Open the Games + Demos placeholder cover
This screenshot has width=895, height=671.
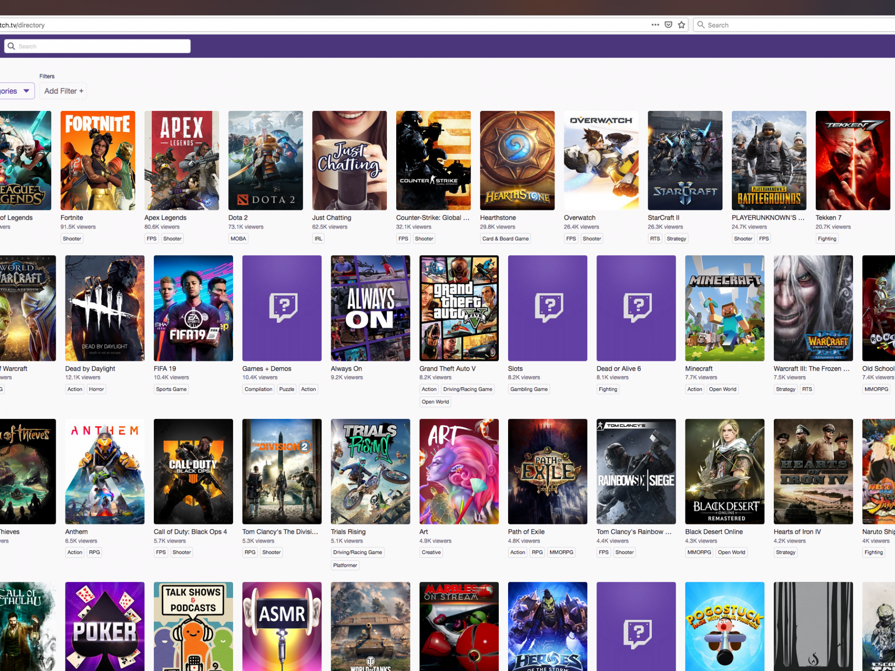pos(282,308)
